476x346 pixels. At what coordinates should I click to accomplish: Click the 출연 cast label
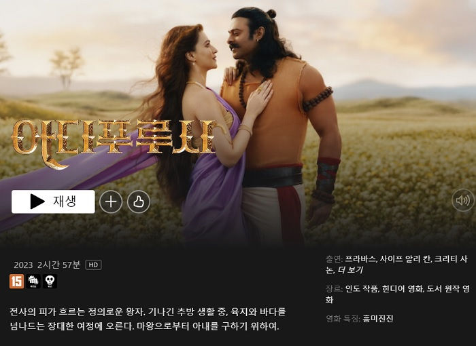[x=334, y=259]
